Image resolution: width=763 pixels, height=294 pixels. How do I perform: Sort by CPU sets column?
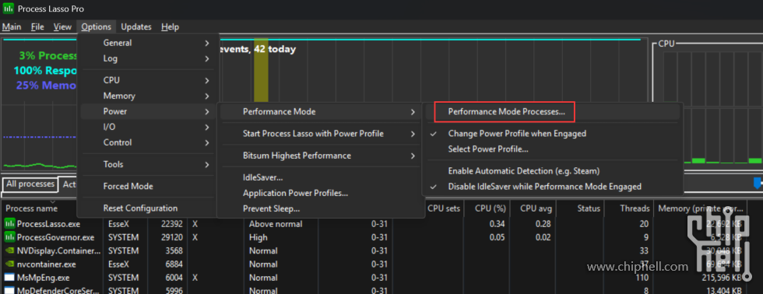coord(443,208)
